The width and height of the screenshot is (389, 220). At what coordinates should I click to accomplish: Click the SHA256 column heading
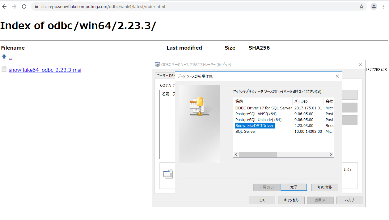259,48
